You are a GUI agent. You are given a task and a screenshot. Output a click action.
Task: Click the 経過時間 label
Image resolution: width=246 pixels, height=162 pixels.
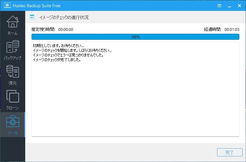tap(213, 29)
